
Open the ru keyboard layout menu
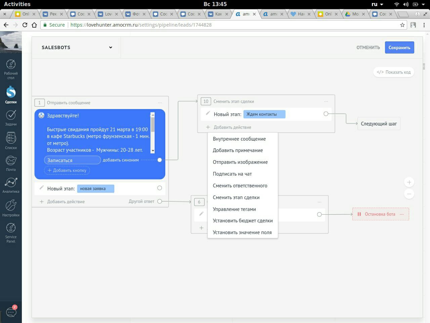[x=377, y=4]
